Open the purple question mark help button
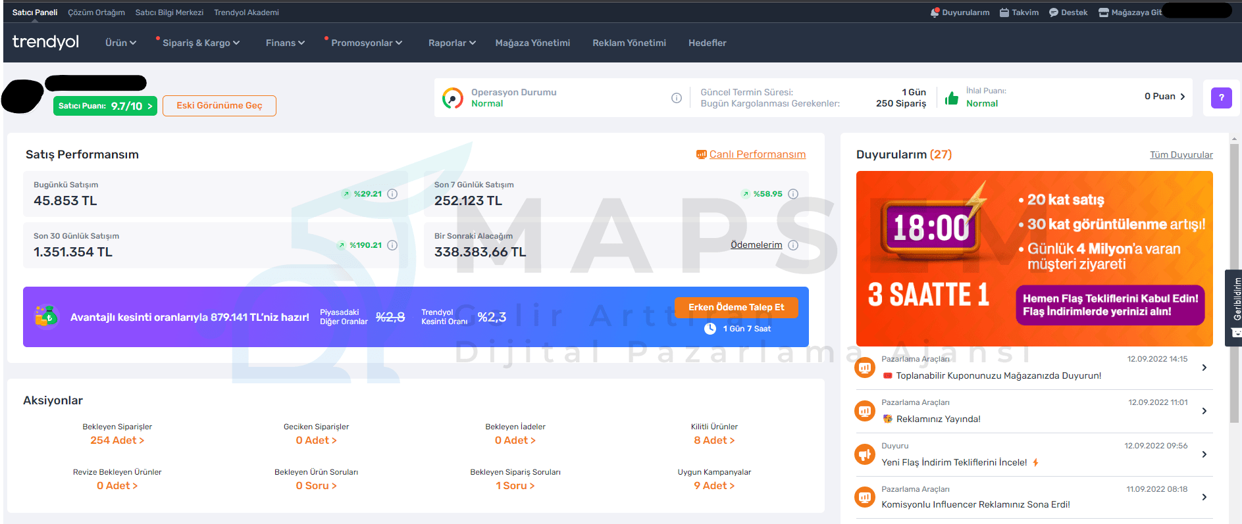1242x524 pixels. point(1222,98)
